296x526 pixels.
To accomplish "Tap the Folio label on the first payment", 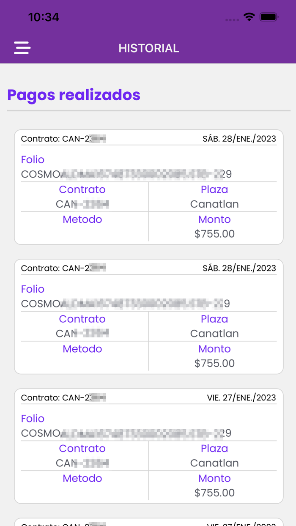I will tap(32, 159).
